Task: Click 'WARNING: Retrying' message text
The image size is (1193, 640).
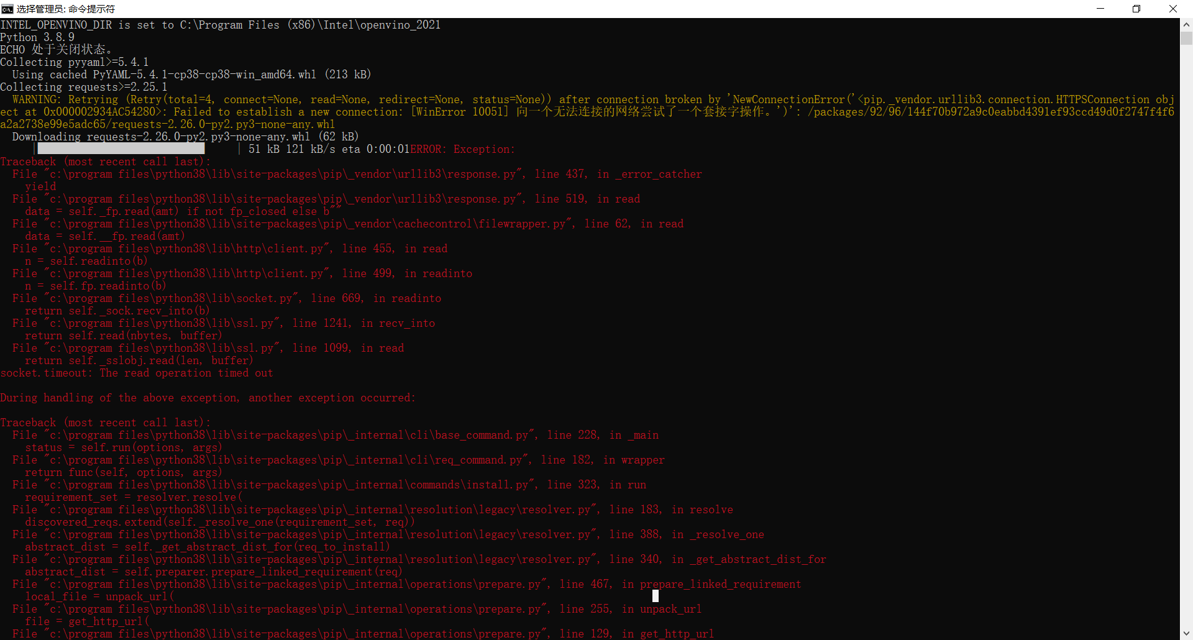Action: 587,112
